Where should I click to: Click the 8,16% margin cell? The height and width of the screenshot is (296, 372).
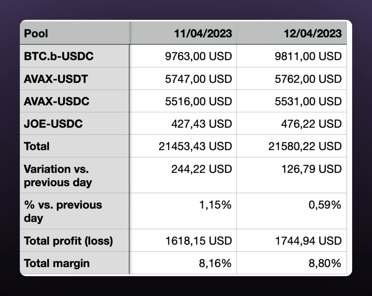pyautogui.click(x=215, y=263)
